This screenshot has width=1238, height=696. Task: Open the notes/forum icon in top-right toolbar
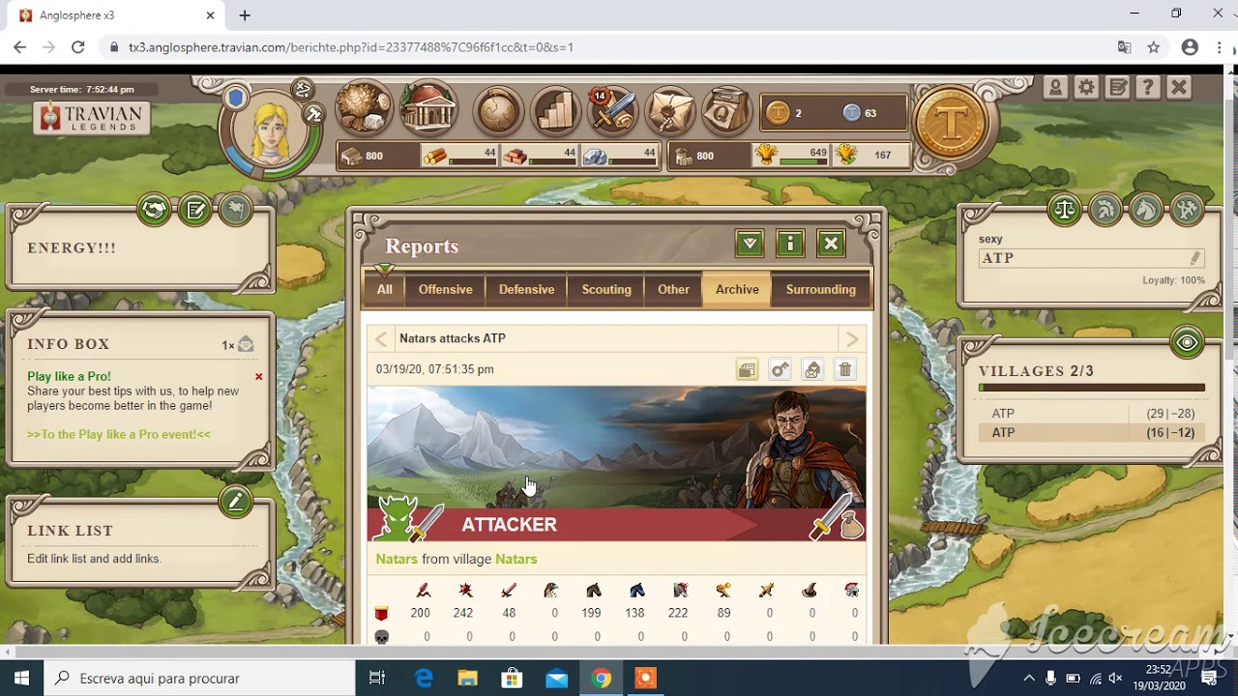tap(1117, 87)
